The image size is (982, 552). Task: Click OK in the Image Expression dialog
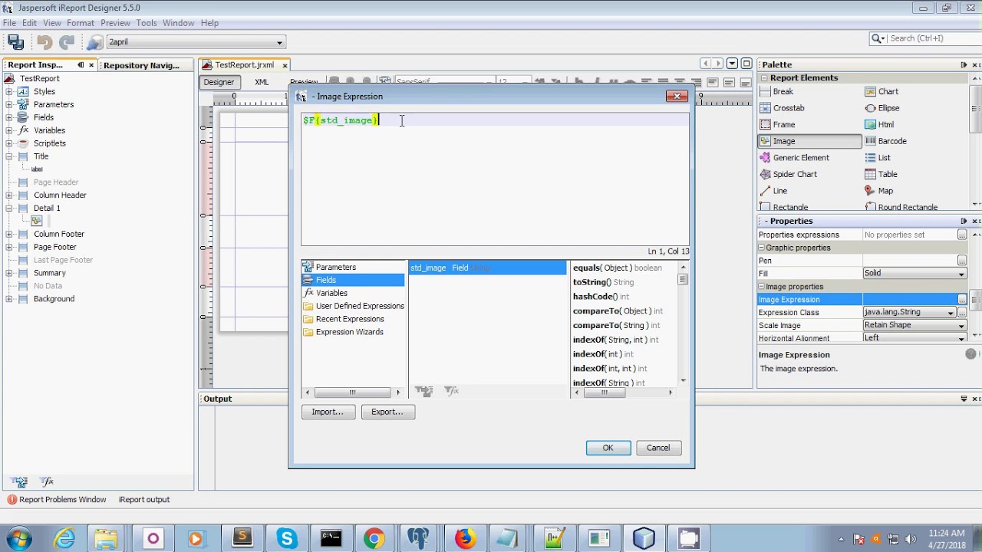(x=608, y=448)
